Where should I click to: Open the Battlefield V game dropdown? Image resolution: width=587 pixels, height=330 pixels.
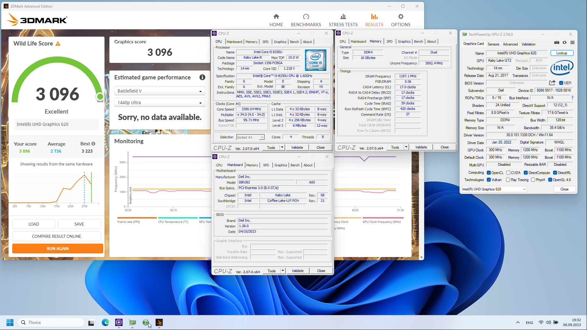click(160, 91)
